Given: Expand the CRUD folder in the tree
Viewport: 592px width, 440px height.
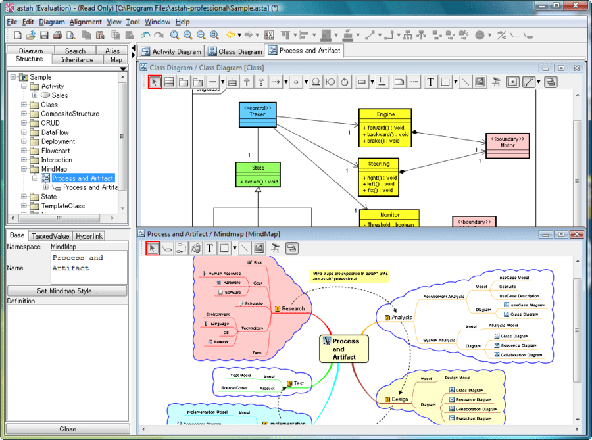Looking at the screenshot, I should [x=24, y=123].
